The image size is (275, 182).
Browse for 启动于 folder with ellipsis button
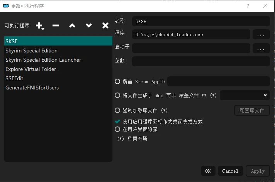coord(261,48)
